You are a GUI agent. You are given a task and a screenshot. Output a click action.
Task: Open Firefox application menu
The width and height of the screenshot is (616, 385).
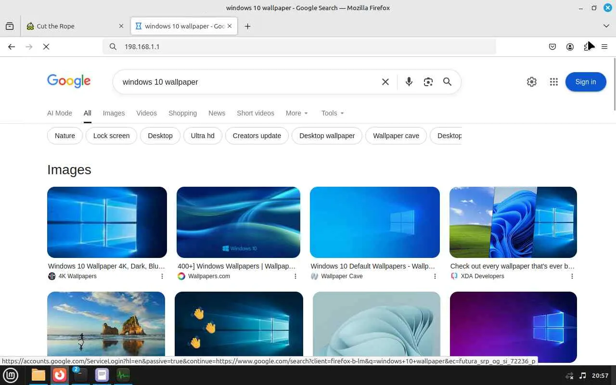(604, 47)
